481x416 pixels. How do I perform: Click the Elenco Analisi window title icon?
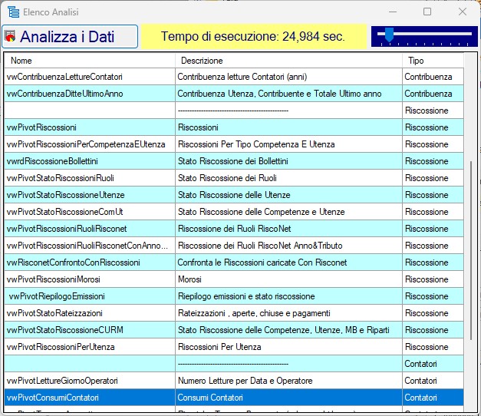13,12
